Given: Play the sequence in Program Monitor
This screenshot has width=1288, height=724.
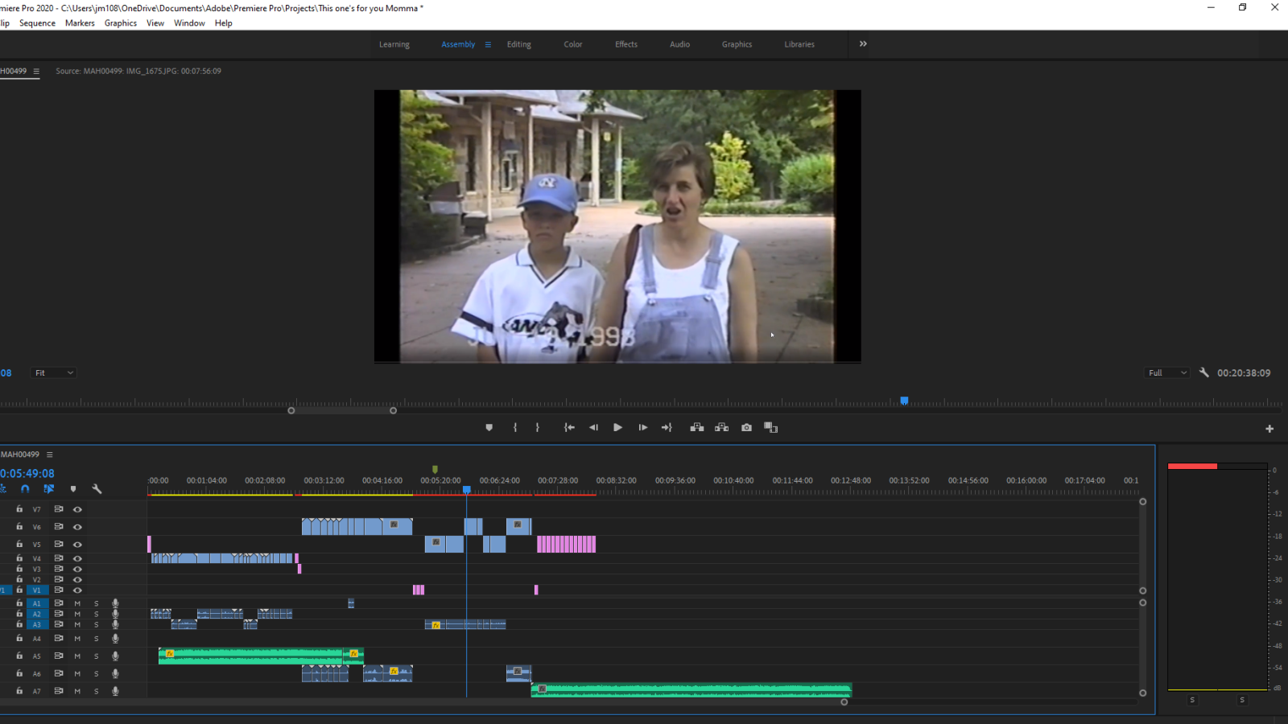Looking at the screenshot, I should click(x=617, y=428).
